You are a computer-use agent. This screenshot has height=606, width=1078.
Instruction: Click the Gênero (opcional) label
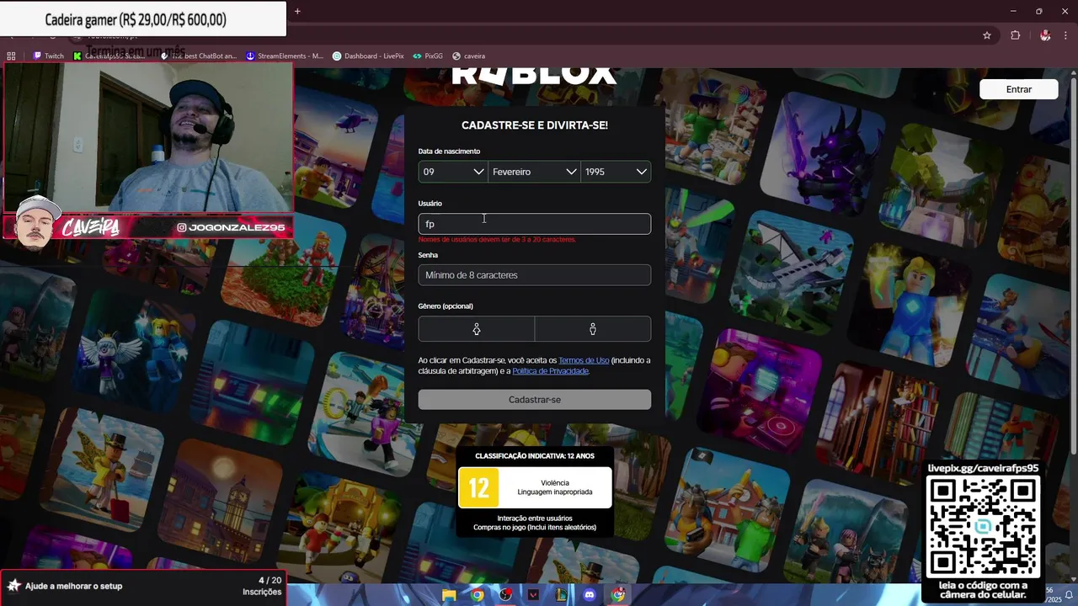pos(446,306)
